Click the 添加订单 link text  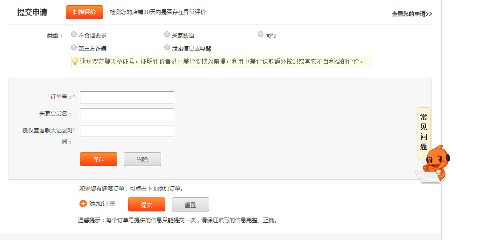tap(102, 204)
